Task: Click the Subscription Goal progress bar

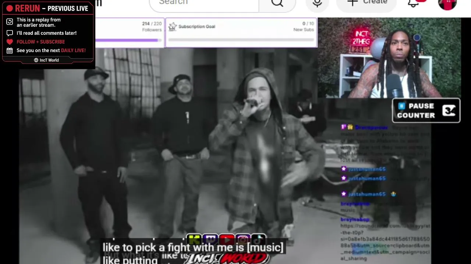Action: coord(241,40)
